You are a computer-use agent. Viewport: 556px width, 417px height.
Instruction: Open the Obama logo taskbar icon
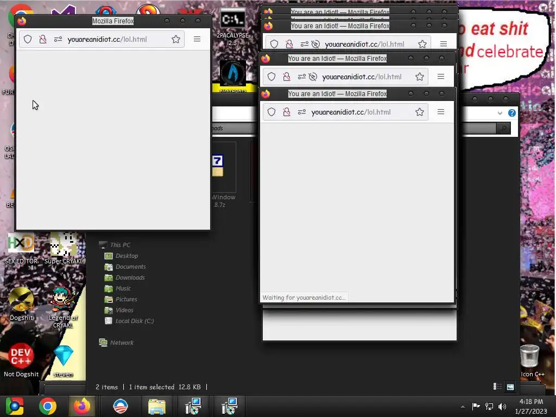pyautogui.click(x=121, y=406)
